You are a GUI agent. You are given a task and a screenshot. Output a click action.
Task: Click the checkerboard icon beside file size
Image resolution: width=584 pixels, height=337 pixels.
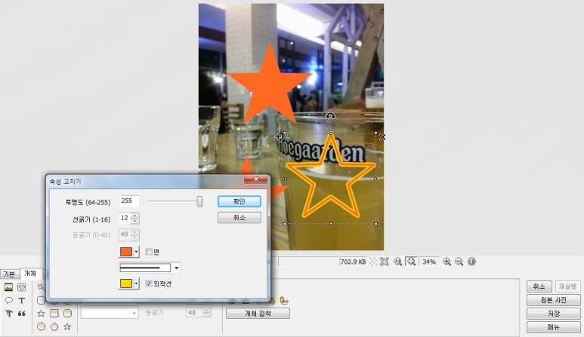pos(373,262)
